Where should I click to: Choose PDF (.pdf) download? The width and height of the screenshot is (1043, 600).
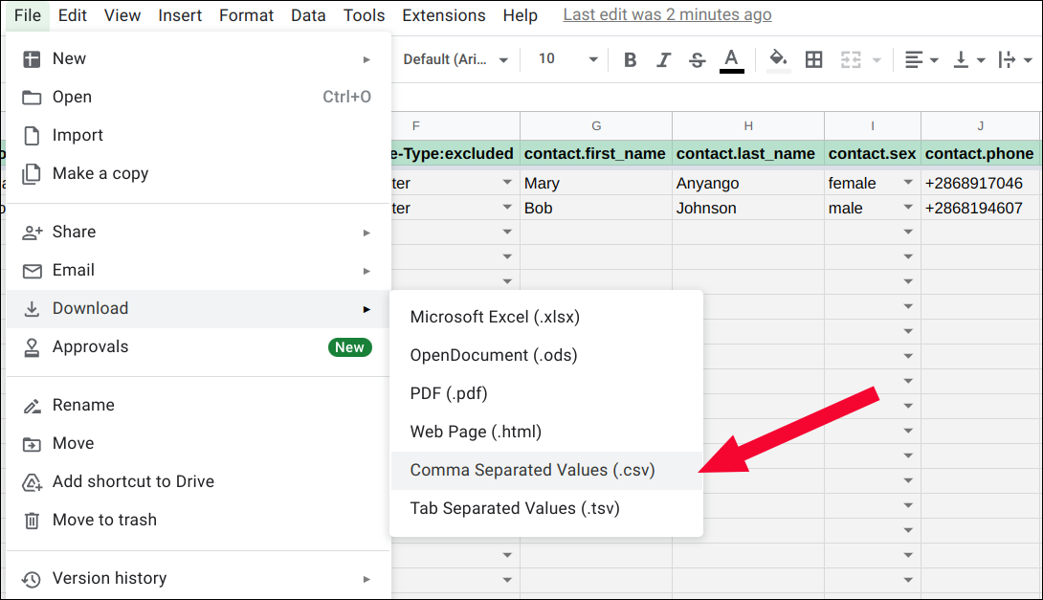[x=546, y=394]
